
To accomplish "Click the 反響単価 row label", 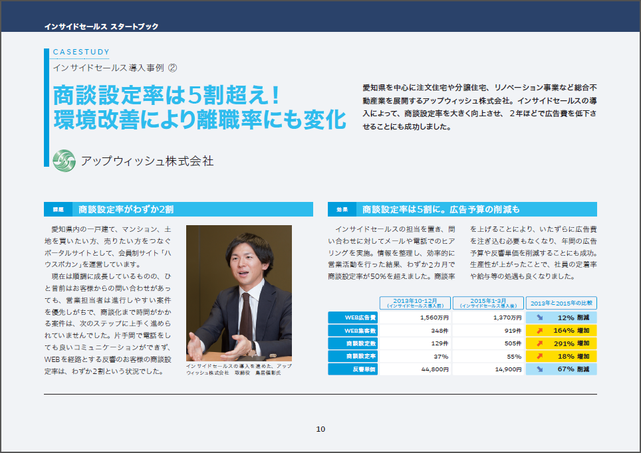I will (353, 369).
